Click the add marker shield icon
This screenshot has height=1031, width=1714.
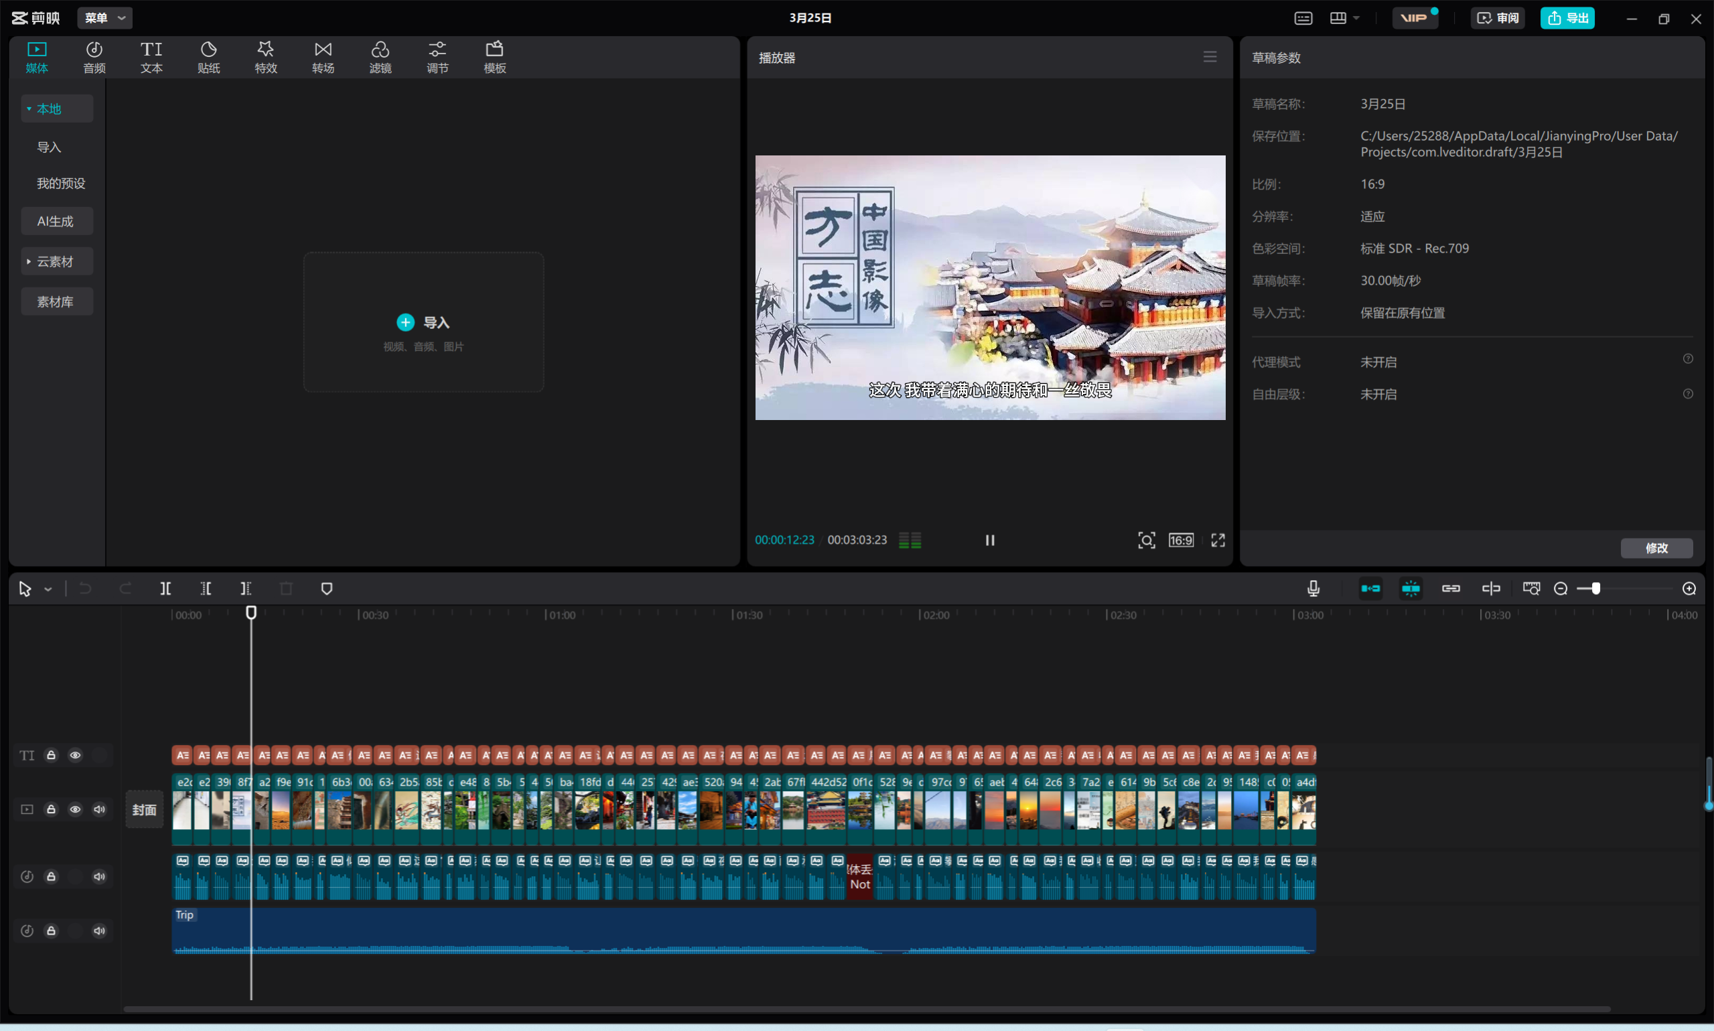(326, 588)
